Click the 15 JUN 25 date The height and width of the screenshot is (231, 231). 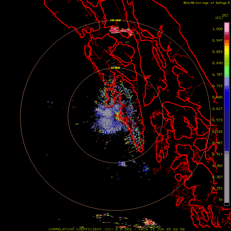(160, 229)
